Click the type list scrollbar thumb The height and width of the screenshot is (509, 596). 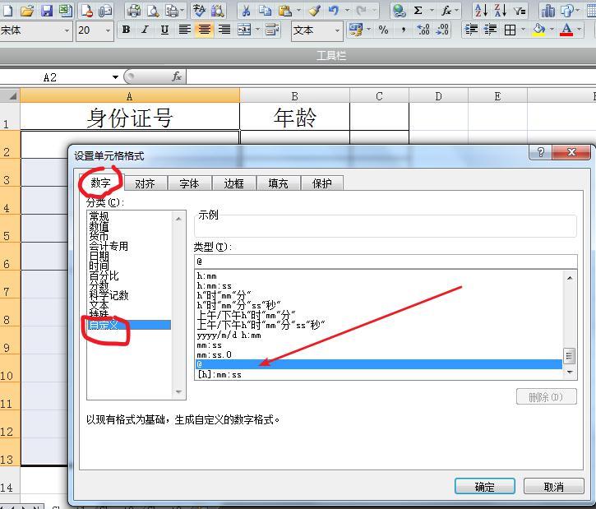[x=569, y=356]
